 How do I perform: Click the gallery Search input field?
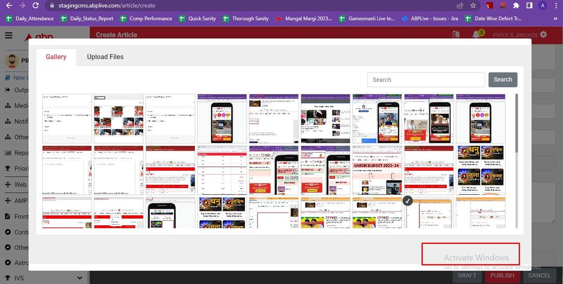426,80
